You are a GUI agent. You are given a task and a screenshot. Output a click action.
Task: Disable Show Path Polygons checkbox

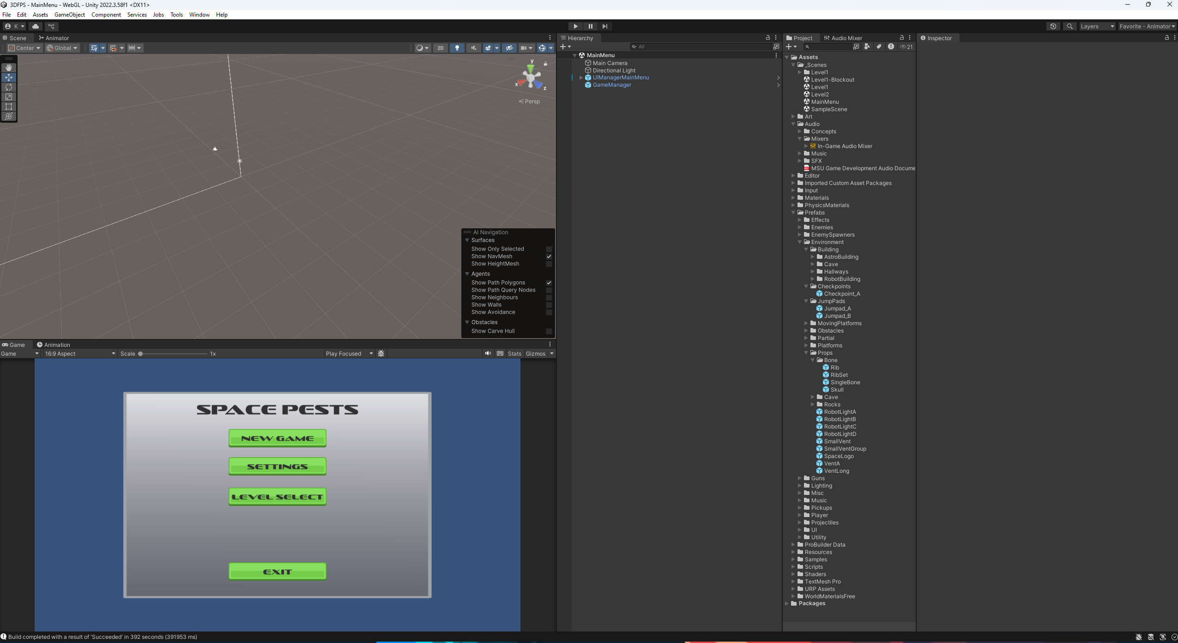549,283
